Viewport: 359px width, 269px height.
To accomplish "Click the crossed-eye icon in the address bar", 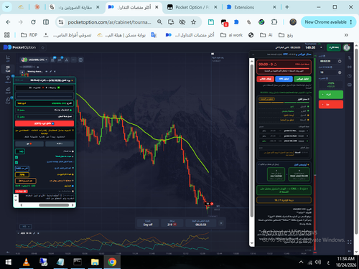I will (182, 22).
